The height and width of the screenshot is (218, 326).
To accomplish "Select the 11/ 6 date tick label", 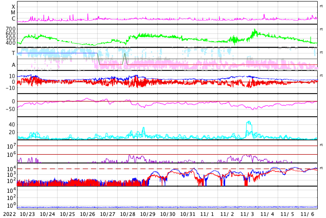I will pos(307,214).
